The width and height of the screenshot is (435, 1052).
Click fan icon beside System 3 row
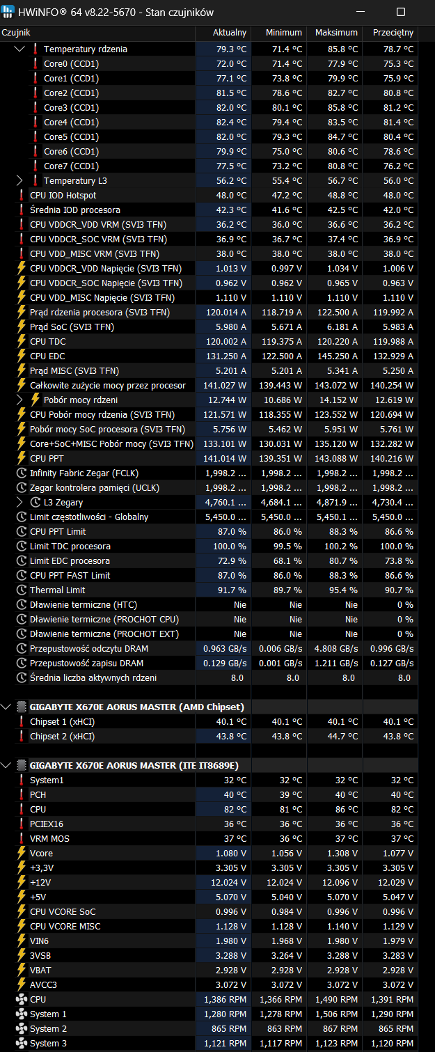[x=22, y=1043]
